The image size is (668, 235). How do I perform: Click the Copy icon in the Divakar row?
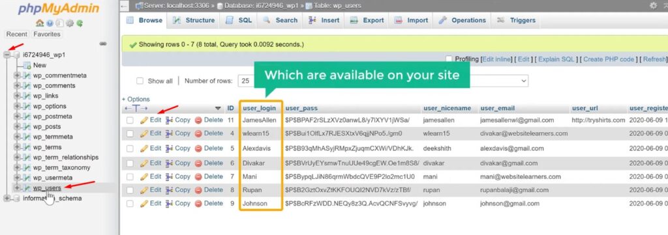pos(169,163)
